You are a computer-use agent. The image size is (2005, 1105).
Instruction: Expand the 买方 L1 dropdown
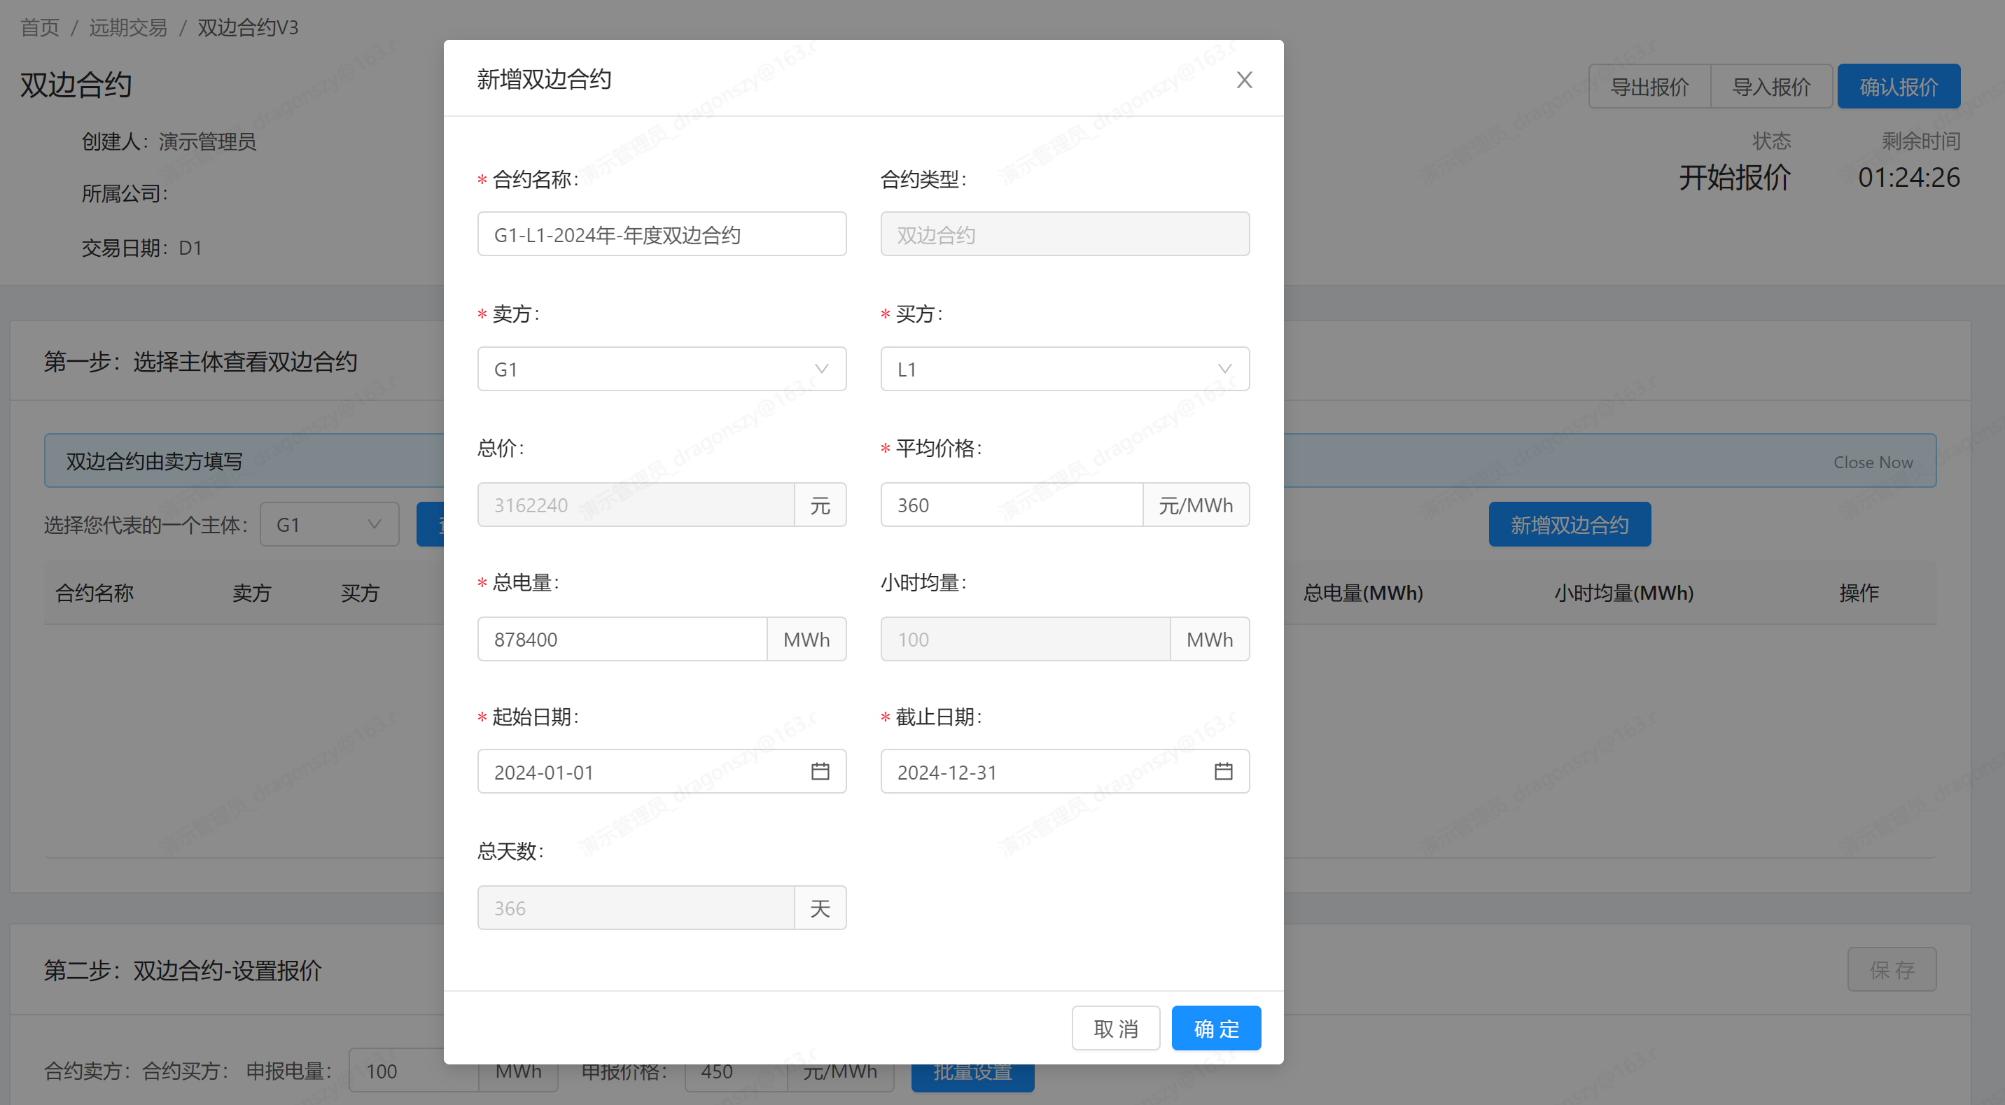[x=1065, y=369]
